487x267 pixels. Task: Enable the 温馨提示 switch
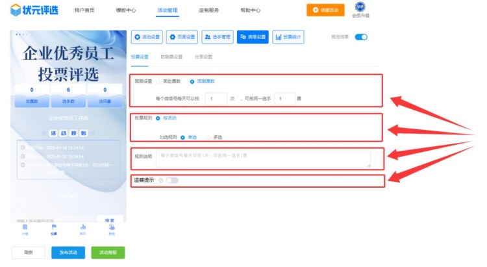172,180
